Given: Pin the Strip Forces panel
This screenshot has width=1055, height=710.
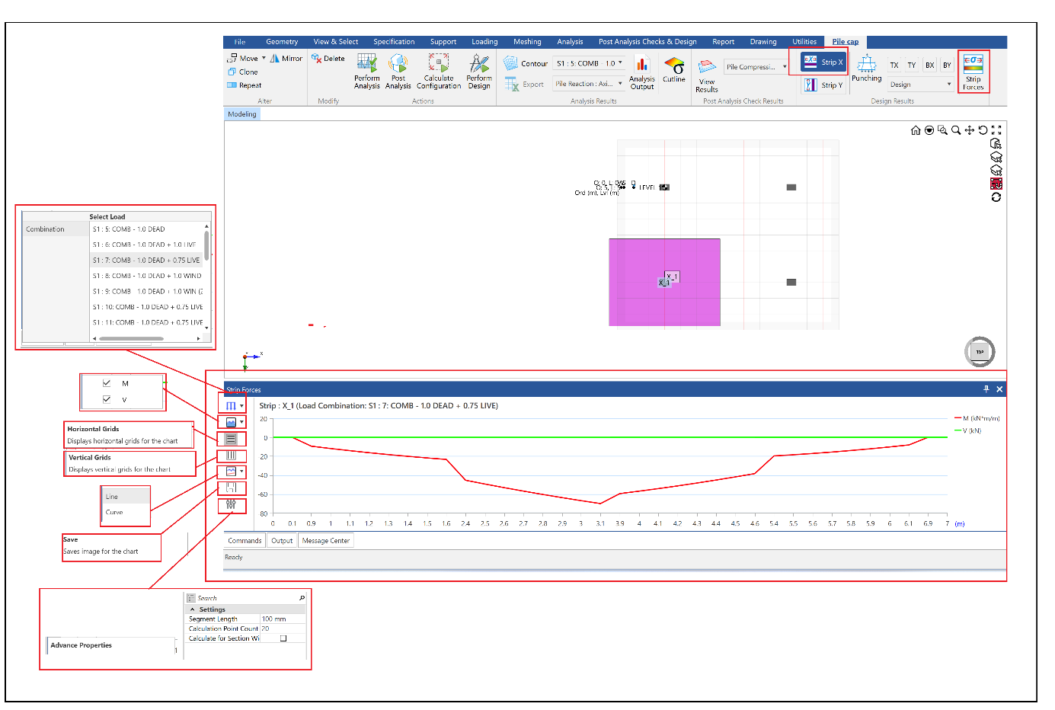Looking at the screenshot, I should pos(986,389).
